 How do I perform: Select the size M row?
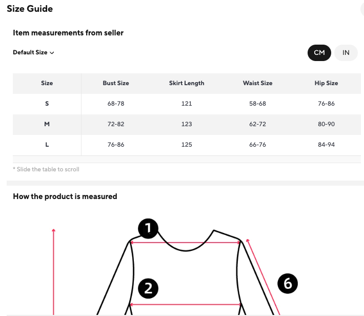coord(47,124)
